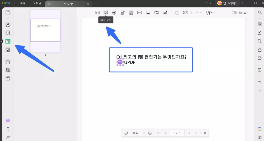Open the 도움말 menu
The width and height of the screenshot is (264, 141).
(37, 3)
